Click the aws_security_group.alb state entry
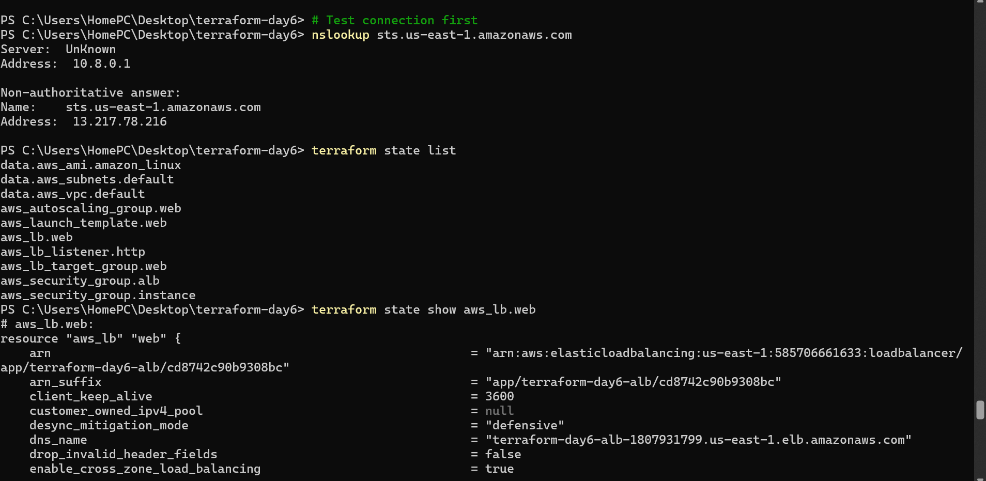 tap(80, 281)
